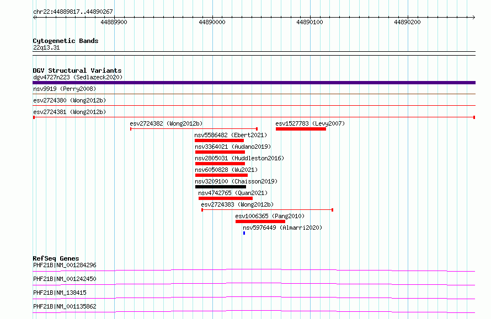Click the nsv5976449 (Almarri2020) label
491x319 pixels.
[x=282, y=228]
